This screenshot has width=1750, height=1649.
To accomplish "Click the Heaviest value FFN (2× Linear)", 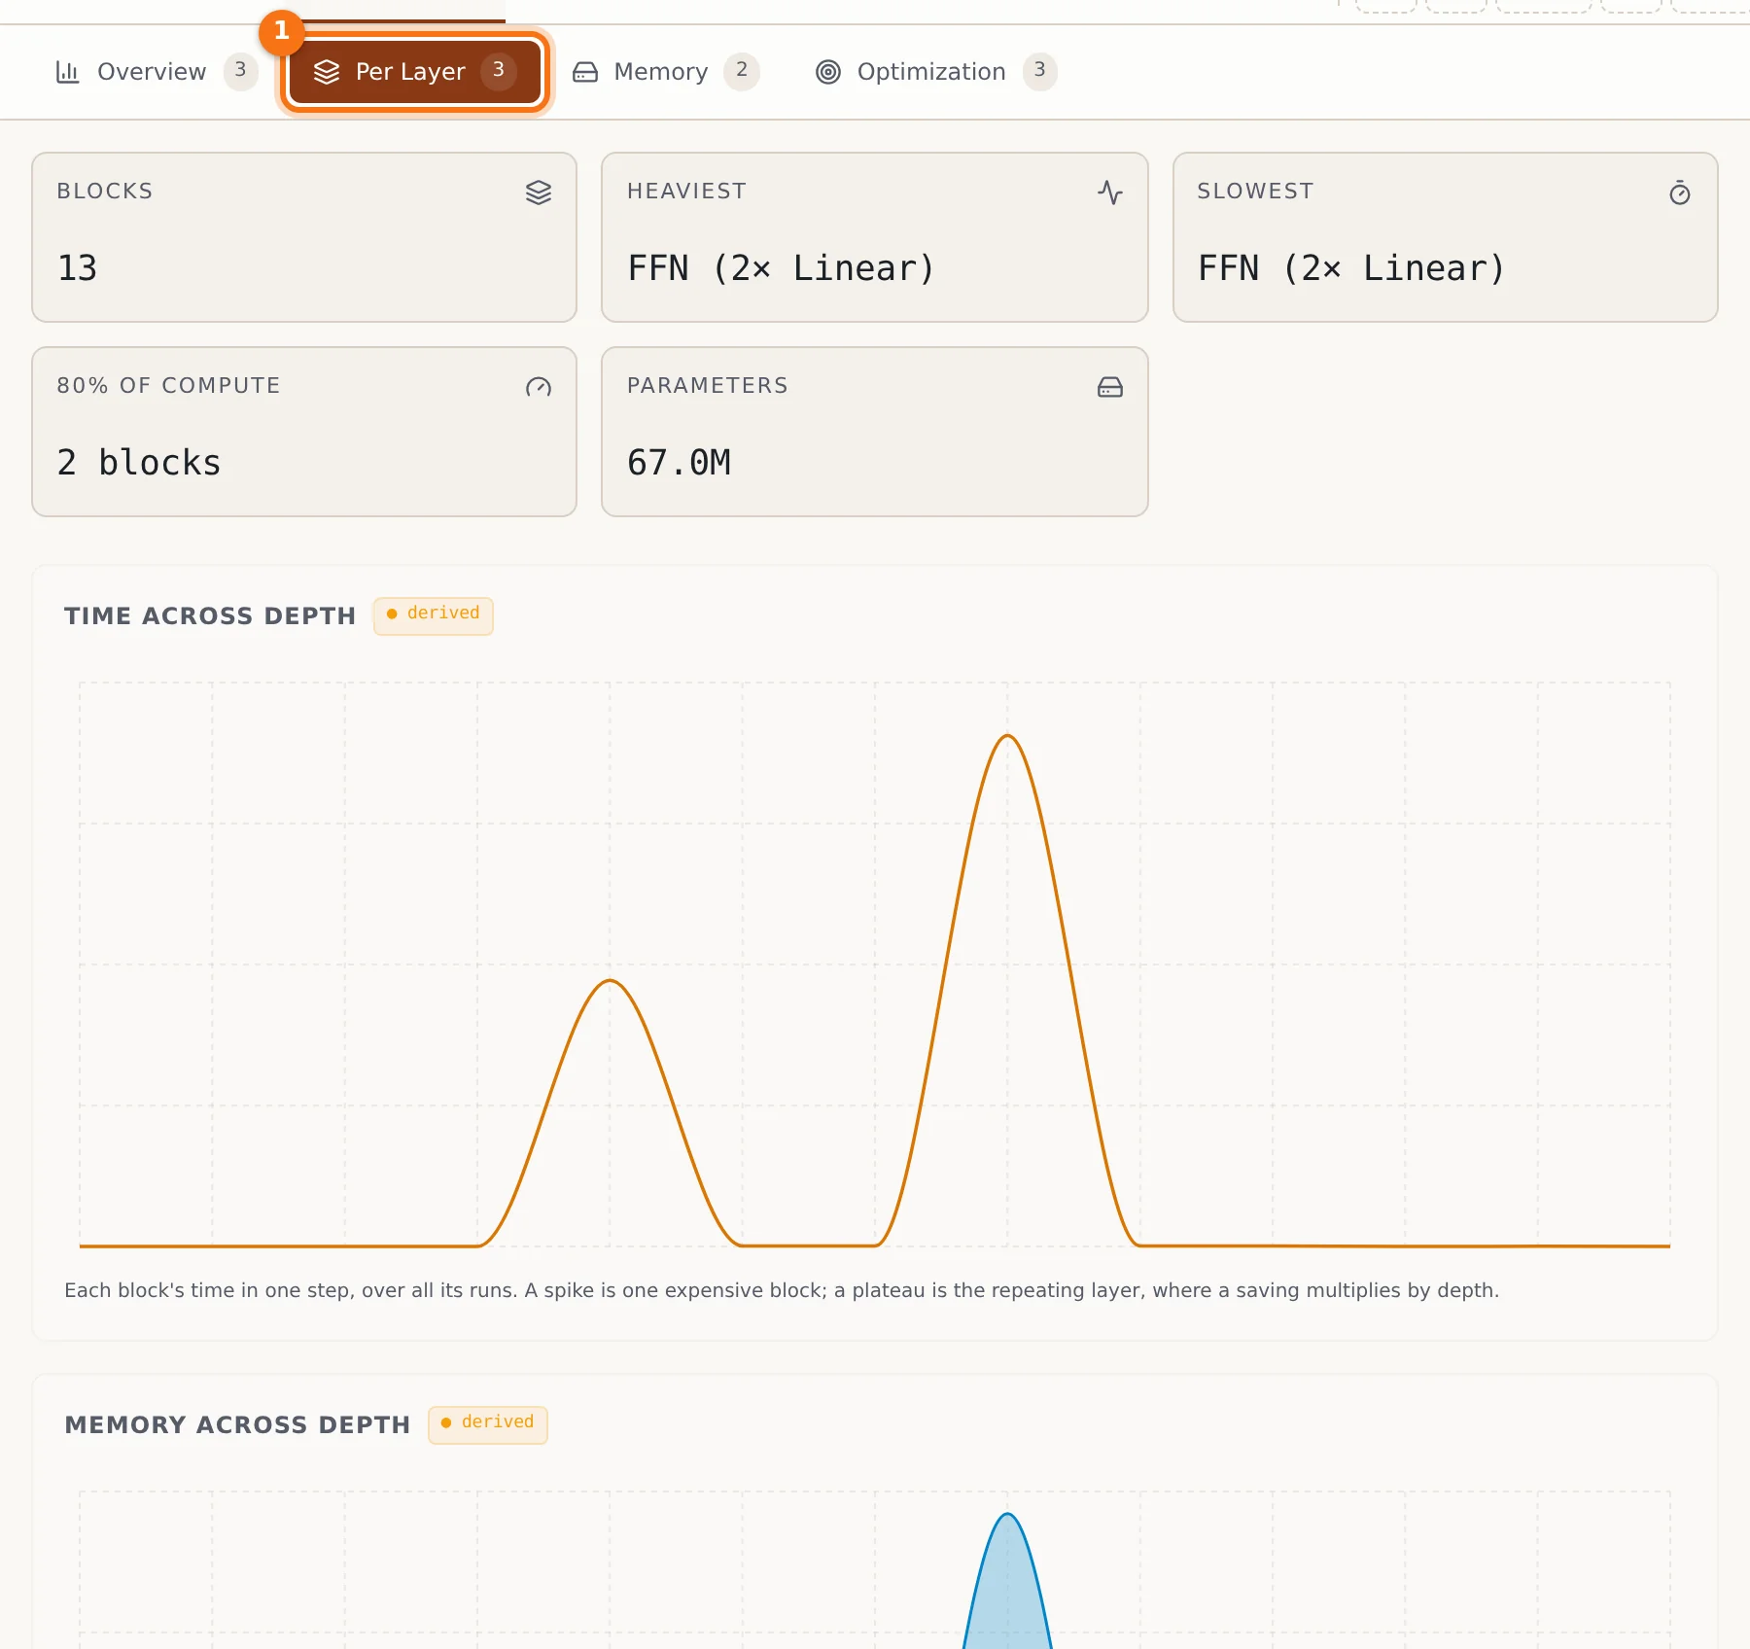I will [x=782, y=268].
